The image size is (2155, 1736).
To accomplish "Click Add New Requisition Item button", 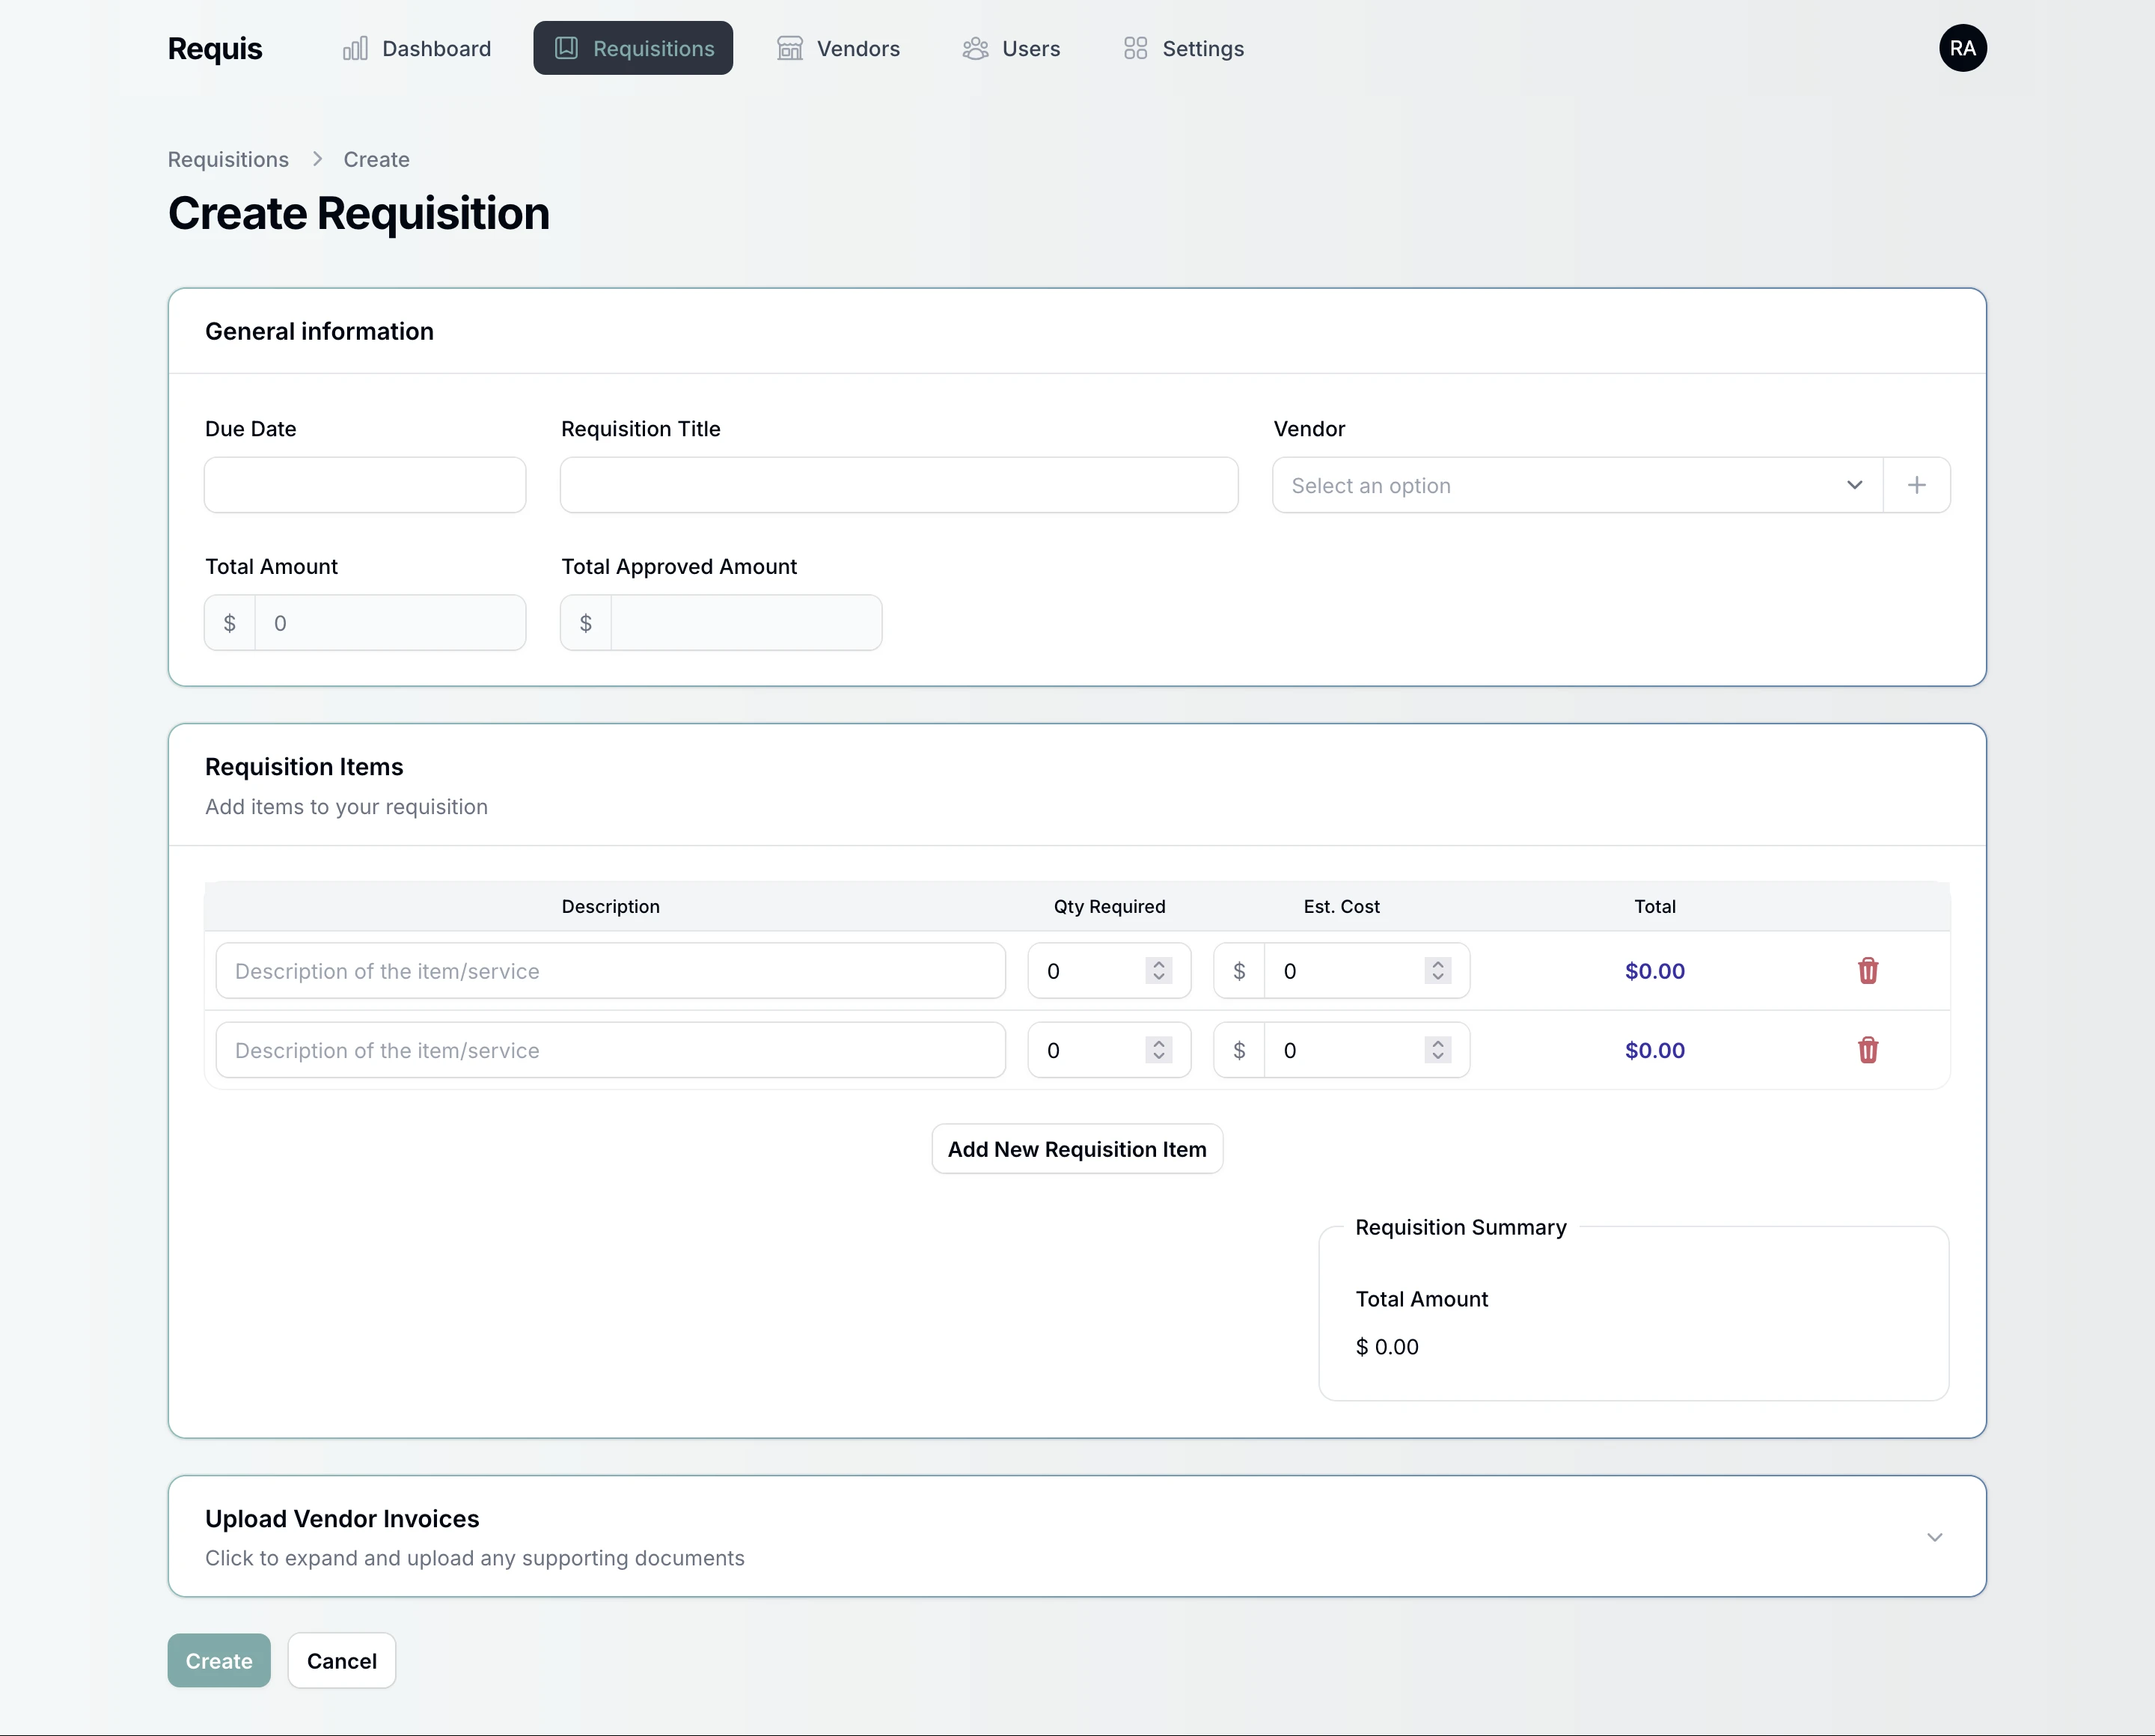I will (x=1077, y=1149).
